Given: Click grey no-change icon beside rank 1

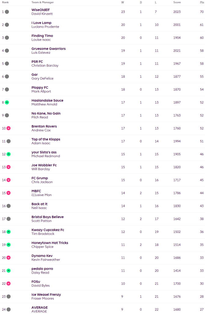Looking at the screenshot, I should tap(7, 12).
